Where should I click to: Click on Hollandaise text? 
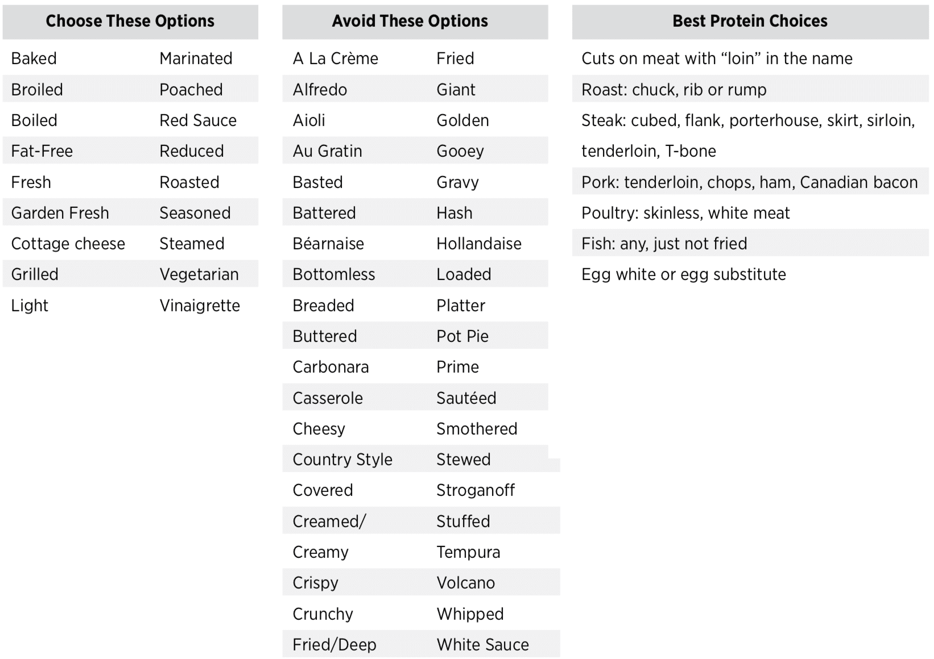[x=479, y=244]
